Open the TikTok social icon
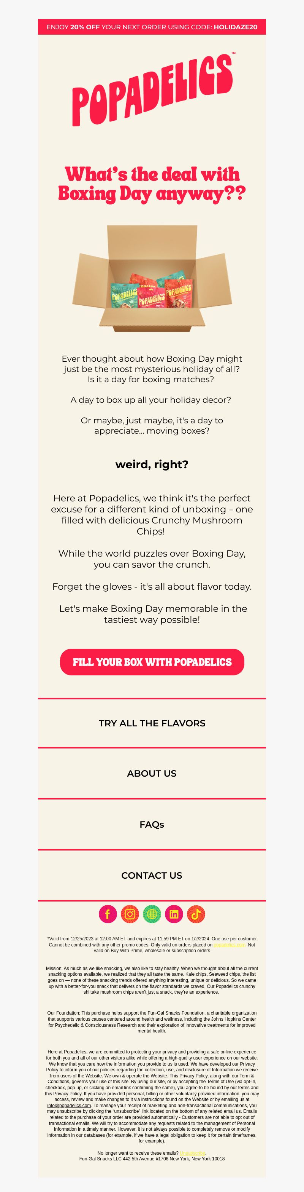Viewport: 304px width, 1192px height. [x=196, y=914]
